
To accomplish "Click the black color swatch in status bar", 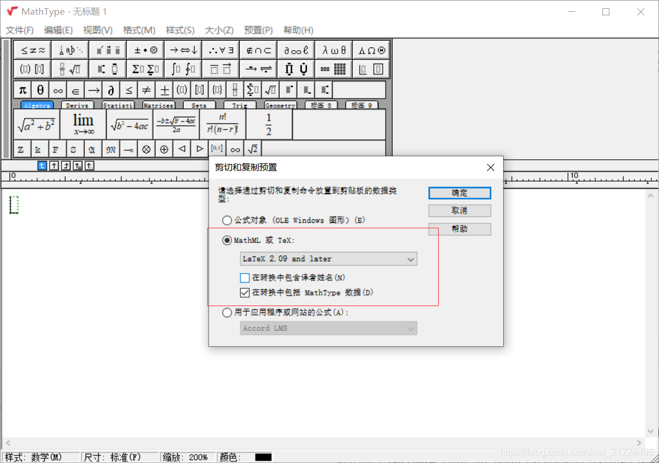I will 263,457.
